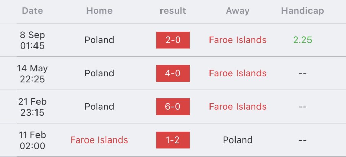The image size is (346, 157).
Task: Open away team Poland in 11 Feb row
Action: click(x=238, y=140)
